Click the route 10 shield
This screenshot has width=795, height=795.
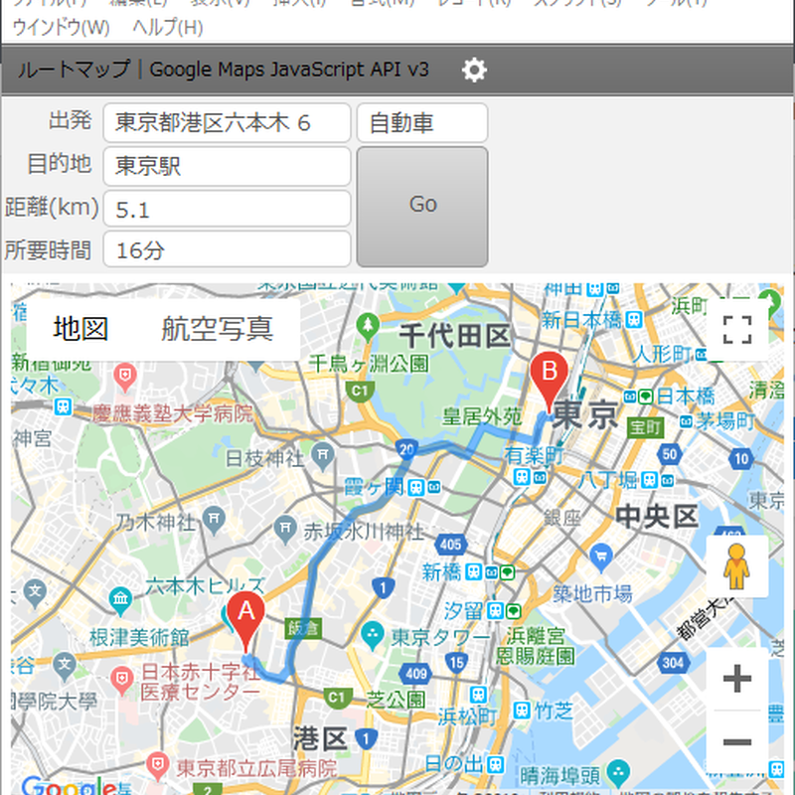[x=740, y=459]
